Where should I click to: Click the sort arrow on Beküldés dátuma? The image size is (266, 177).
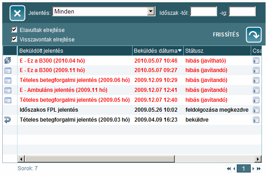coord(180,50)
